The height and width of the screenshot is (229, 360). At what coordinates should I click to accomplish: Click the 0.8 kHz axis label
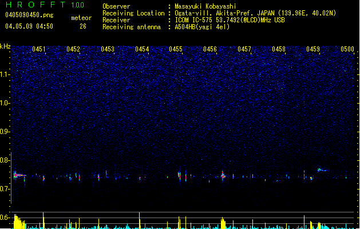point(5,160)
